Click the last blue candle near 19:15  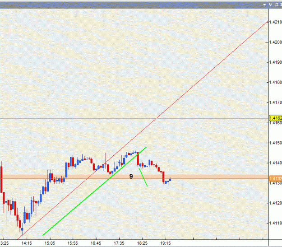coord(170,179)
